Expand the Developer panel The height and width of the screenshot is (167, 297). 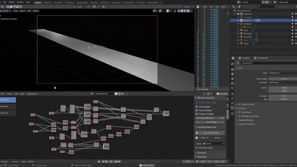pyautogui.click(x=202, y=157)
